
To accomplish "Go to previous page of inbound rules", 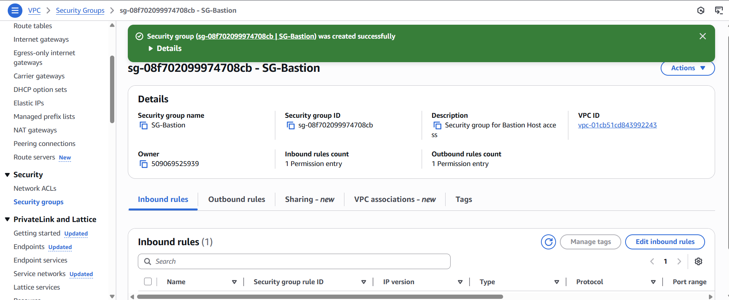I will 652,261.
